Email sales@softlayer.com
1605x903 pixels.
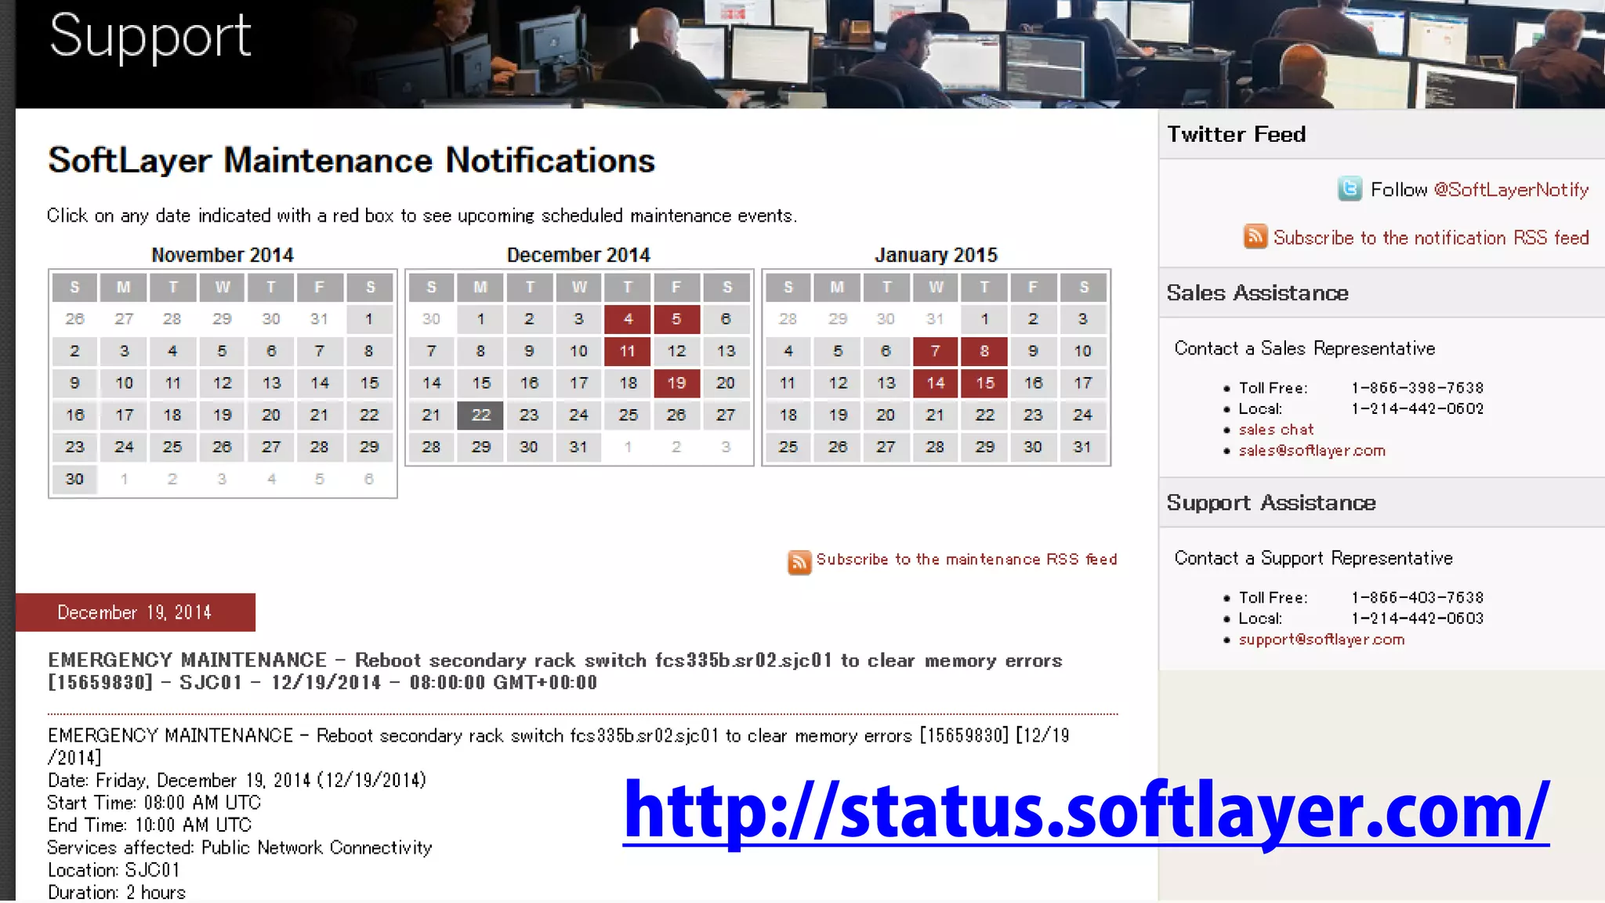click(1312, 451)
